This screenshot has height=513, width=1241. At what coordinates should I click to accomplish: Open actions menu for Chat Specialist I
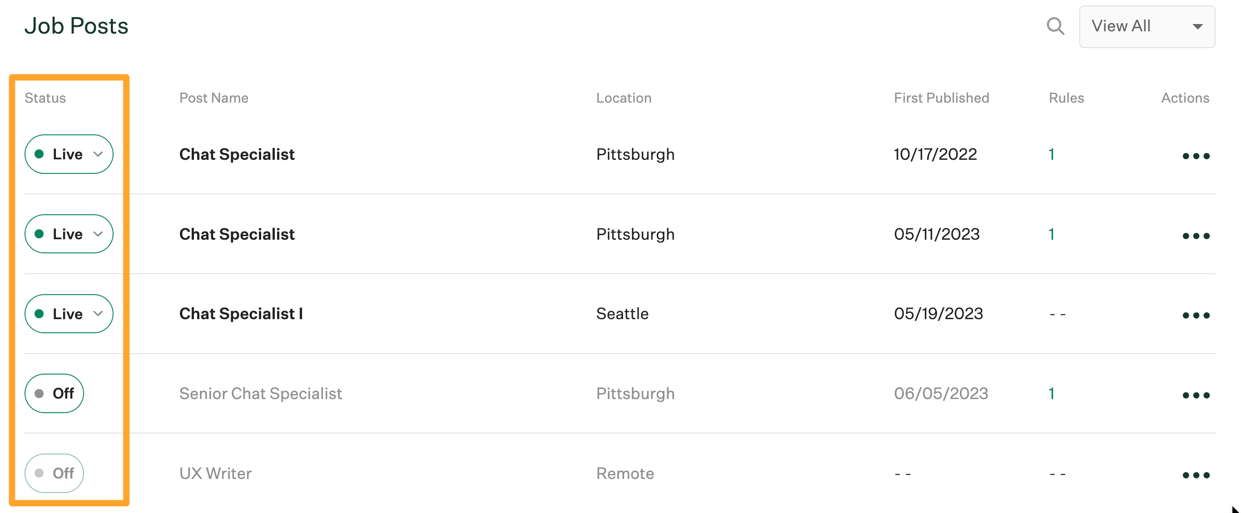1196,315
